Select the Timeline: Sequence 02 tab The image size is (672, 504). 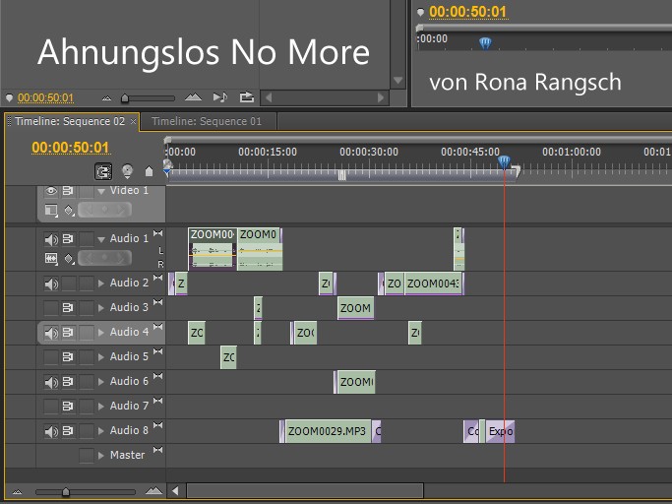pyautogui.click(x=69, y=121)
